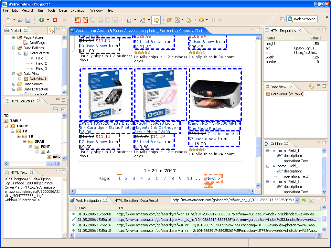Open a project with the folder icon

[20, 20]
